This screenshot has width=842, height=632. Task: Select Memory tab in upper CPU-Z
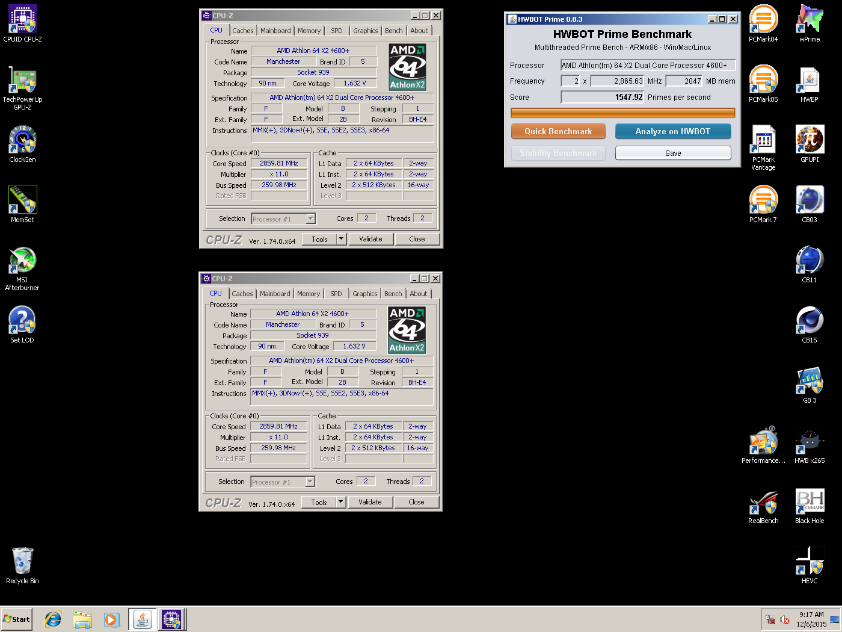coord(309,31)
